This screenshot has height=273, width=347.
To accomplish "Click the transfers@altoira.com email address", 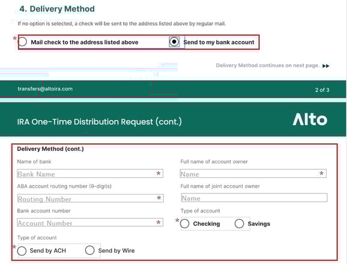I will point(45,89).
